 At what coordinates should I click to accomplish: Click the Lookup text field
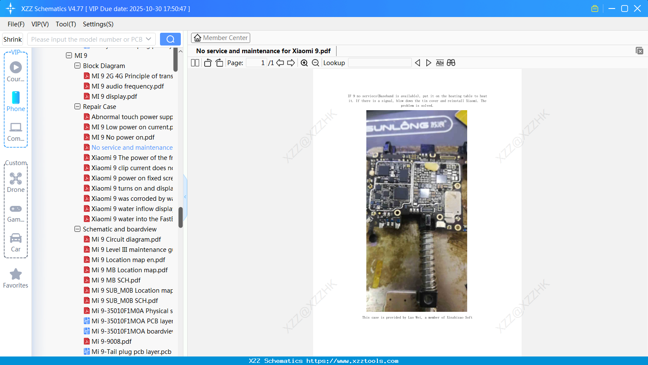click(x=380, y=63)
